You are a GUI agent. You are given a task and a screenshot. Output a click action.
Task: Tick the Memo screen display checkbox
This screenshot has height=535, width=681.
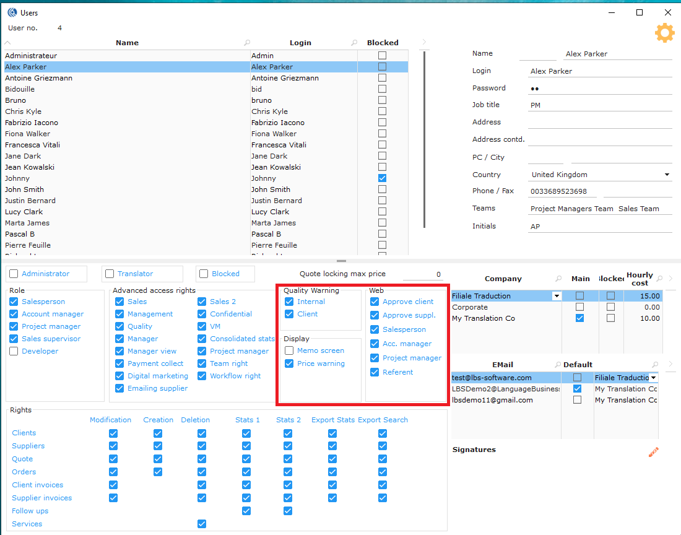[x=289, y=350]
